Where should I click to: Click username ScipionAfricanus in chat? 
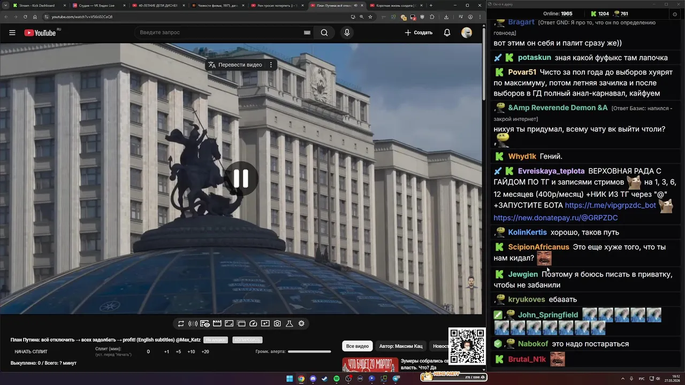pyautogui.click(x=538, y=247)
